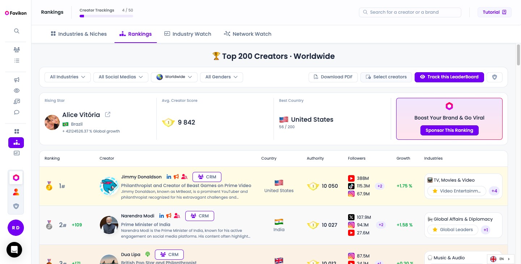
Task: Click the Narendra Modi name
Action: coord(138,216)
